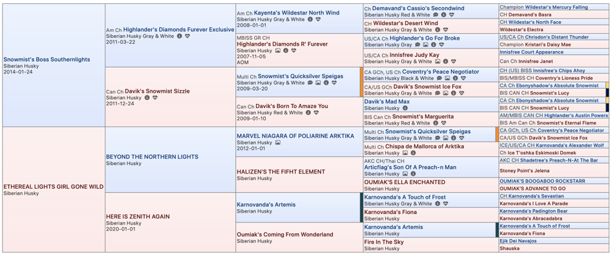This screenshot has width=612, height=255.
Task: Open Highlander's Diamonds R' Furever link
Action: pos(282,44)
